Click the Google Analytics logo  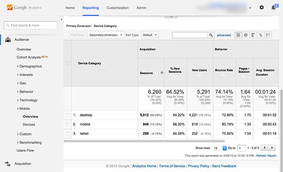point(24,8)
